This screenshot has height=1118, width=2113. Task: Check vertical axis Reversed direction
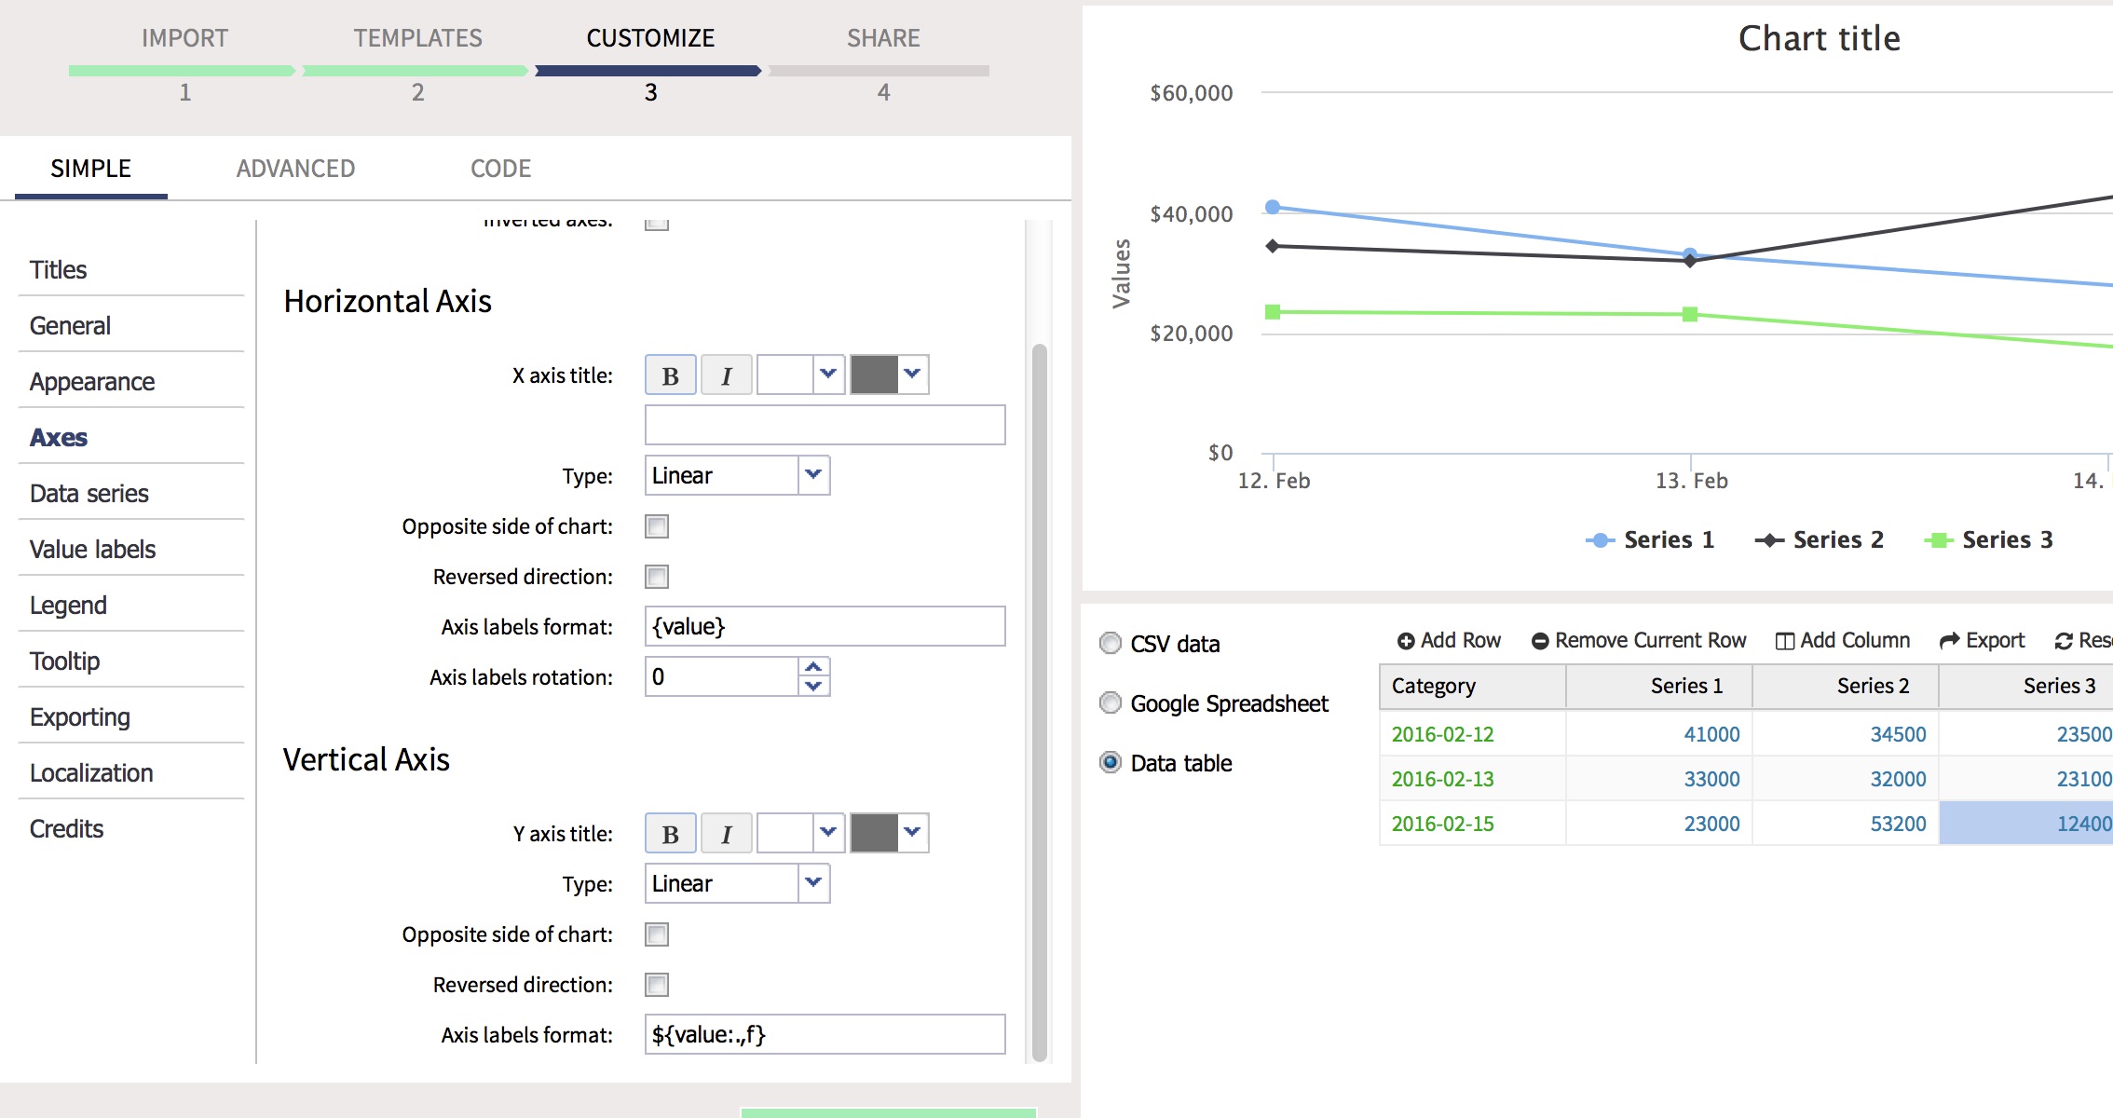pyautogui.click(x=657, y=985)
